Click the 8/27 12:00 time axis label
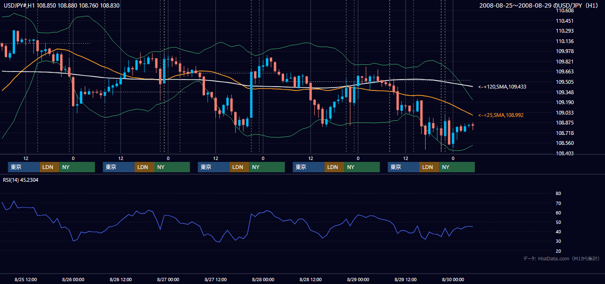 tap(215, 279)
